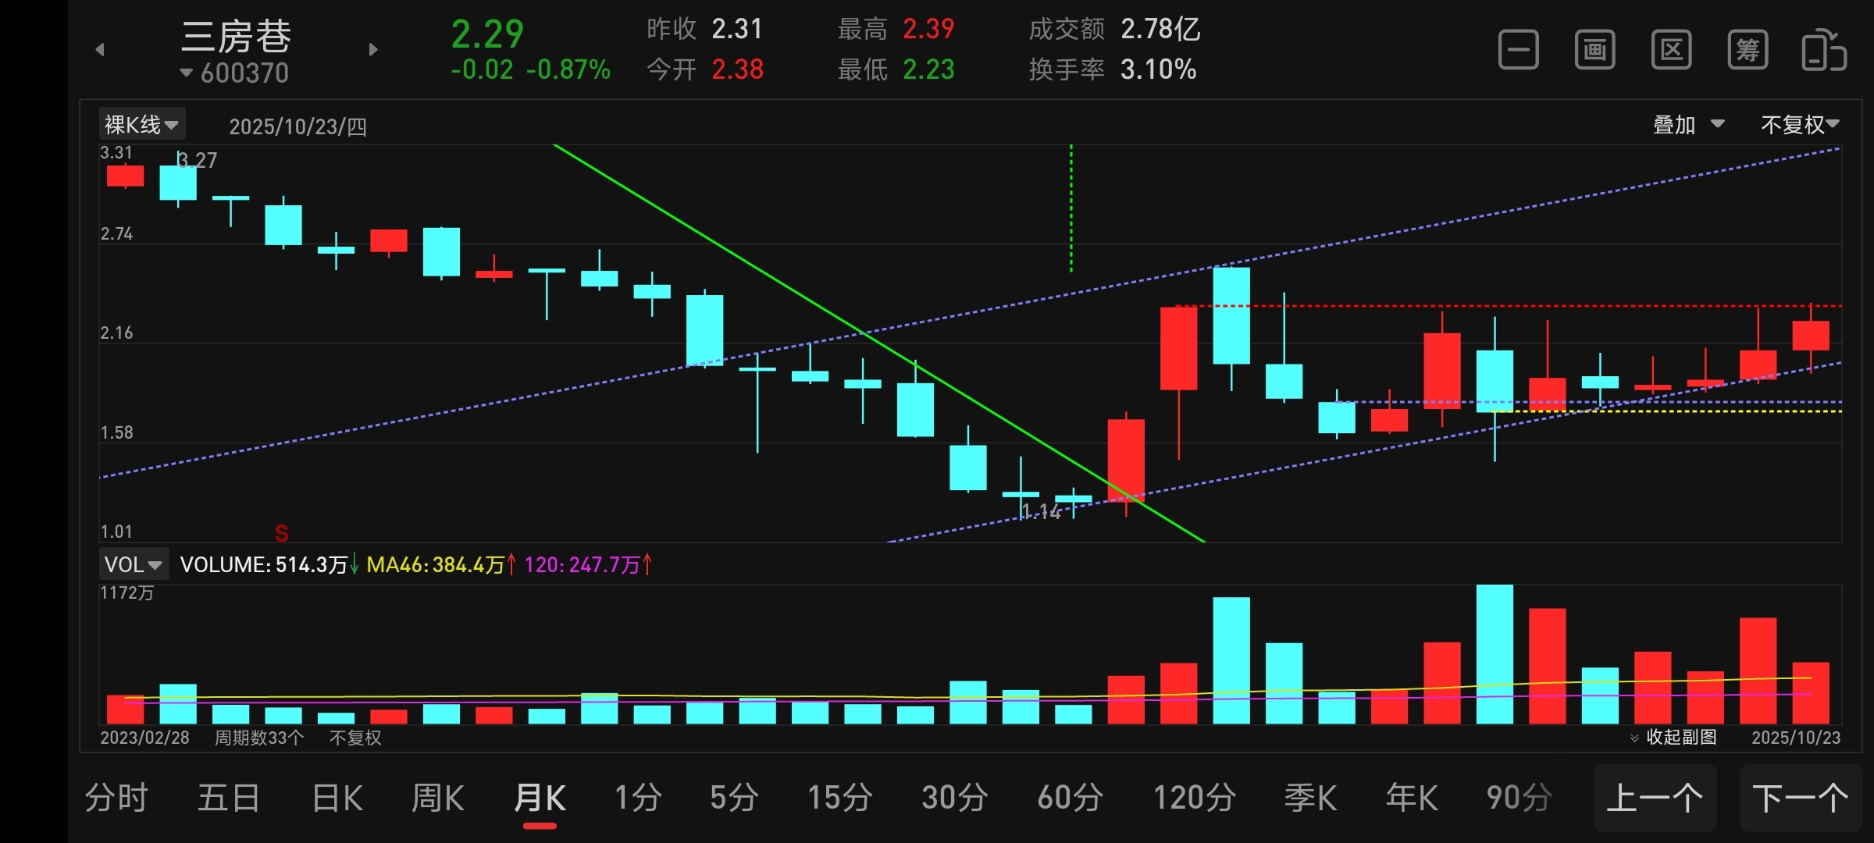Viewport: 1874px width, 843px height.
Task: Go to previous stock with left arrow
Action: pyautogui.click(x=100, y=50)
